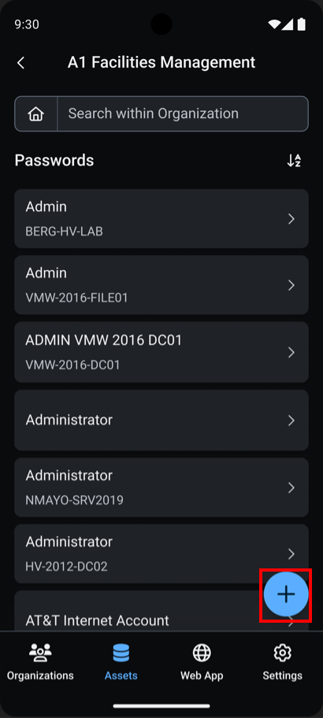Open the ADMIN VMW 2016 DC01 entry
This screenshot has height=718, width=323.
coord(161,352)
